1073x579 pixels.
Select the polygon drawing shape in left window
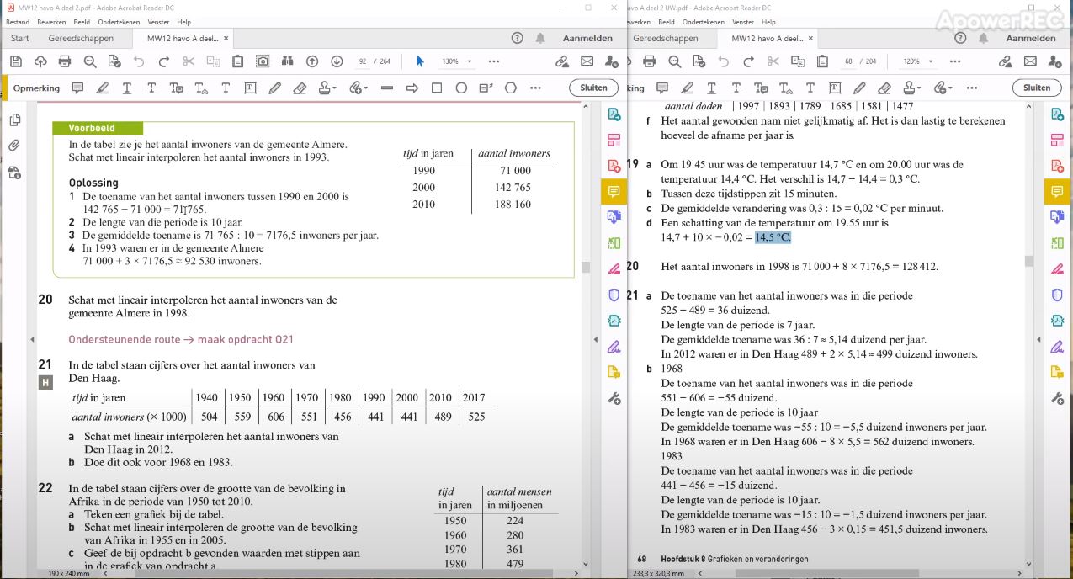(511, 88)
